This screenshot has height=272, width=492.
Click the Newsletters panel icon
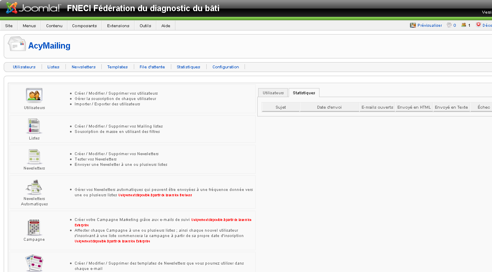(34, 156)
